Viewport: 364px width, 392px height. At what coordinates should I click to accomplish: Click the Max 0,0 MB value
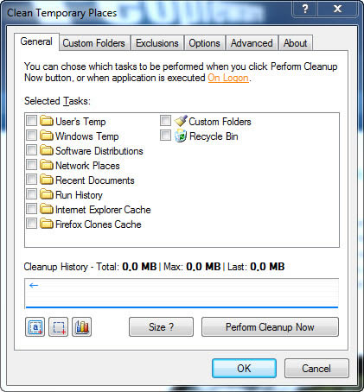click(203, 267)
